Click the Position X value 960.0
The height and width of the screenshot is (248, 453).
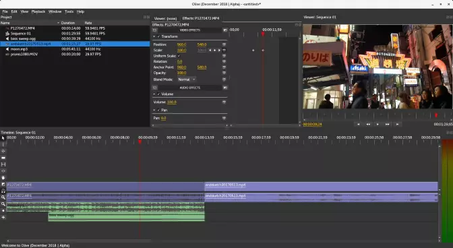click(181, 44)
